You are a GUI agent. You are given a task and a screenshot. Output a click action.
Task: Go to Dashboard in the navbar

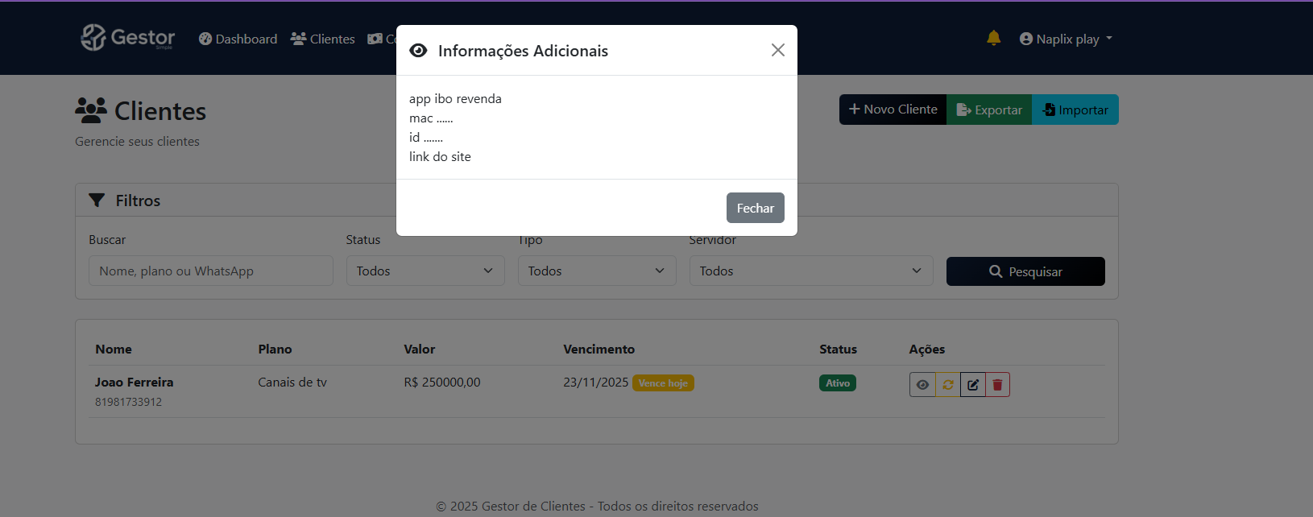[238, 39]
